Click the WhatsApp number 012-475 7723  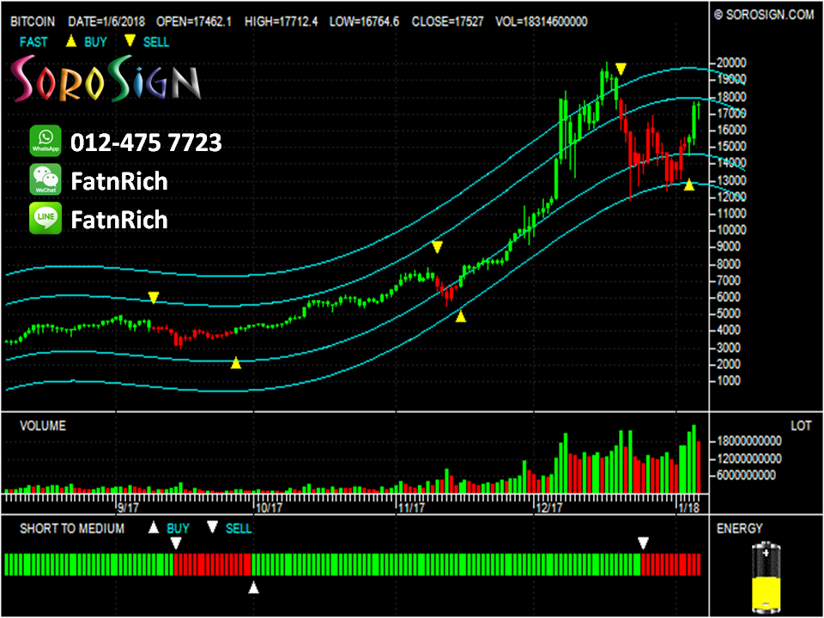[x=147, y=142]
